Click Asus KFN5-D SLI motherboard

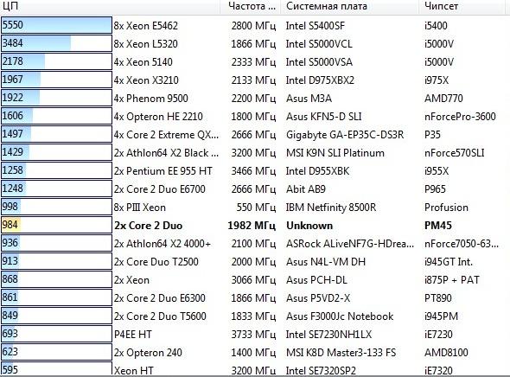pos(324,117)
